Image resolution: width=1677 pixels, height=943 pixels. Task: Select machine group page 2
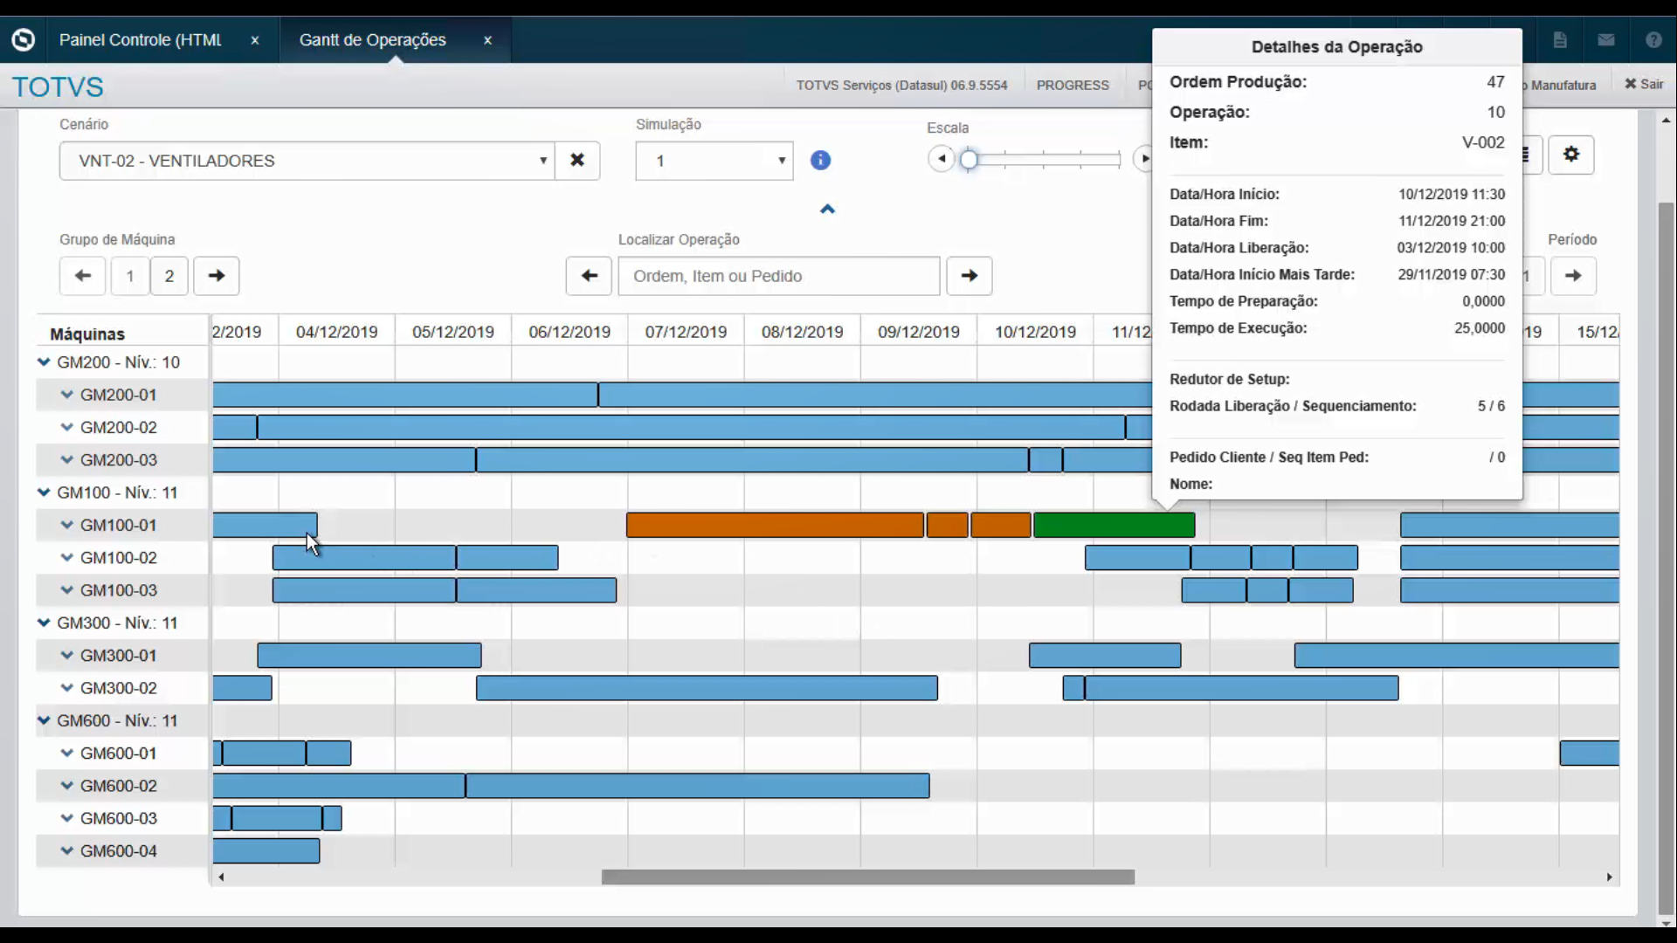(169, 276)
